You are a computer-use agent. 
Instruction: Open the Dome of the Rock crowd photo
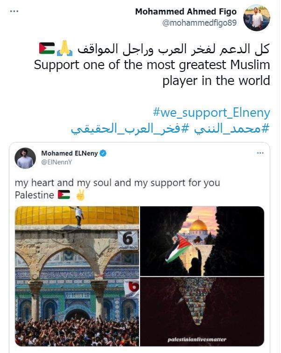(77, 276)
